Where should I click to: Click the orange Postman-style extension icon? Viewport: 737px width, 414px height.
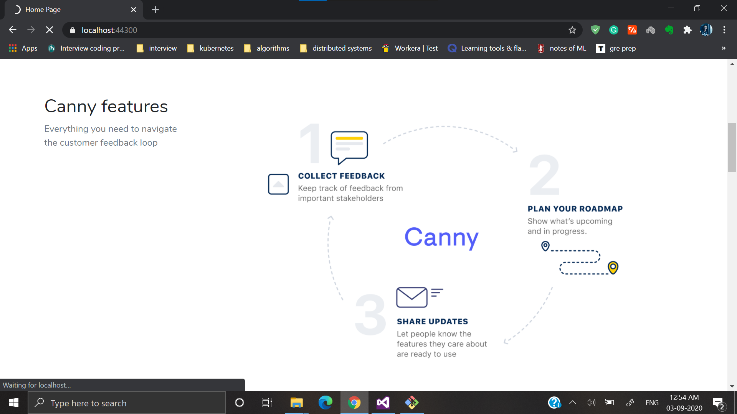(632, 30)
